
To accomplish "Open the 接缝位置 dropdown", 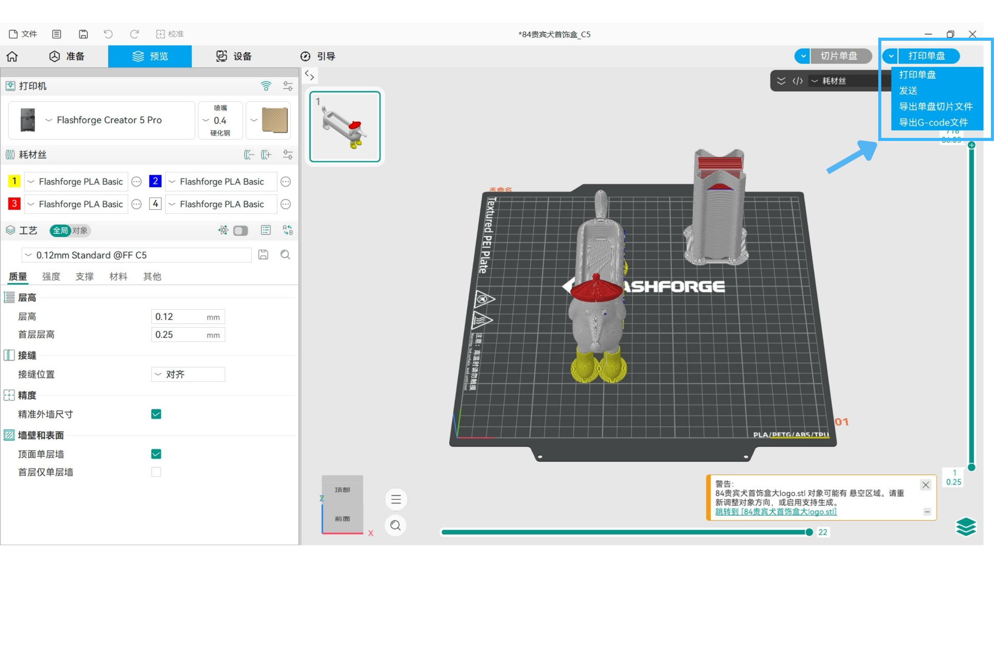I will pos(188,374).
